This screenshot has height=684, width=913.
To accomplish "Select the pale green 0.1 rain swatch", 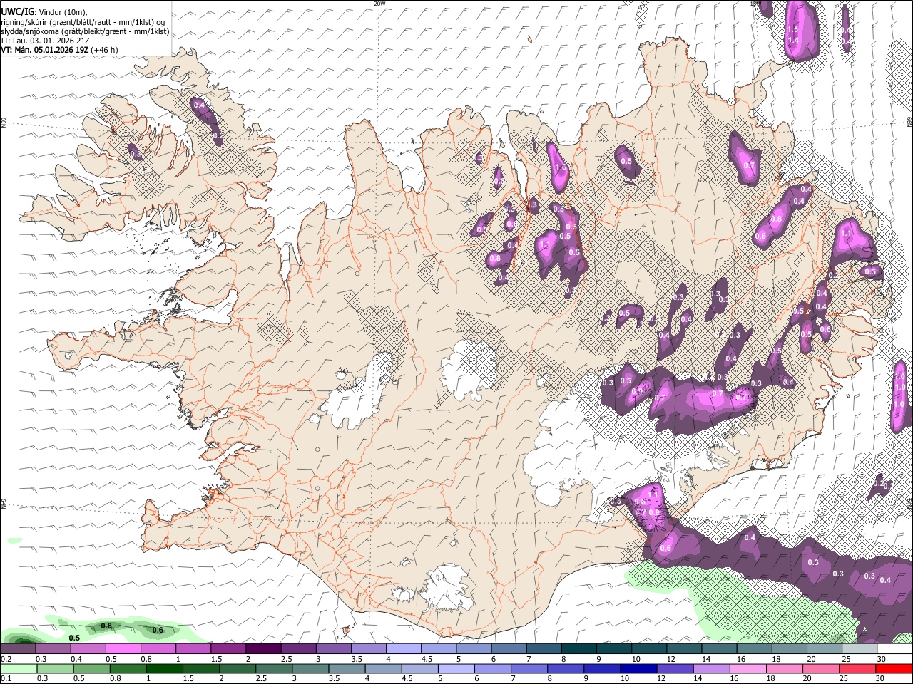I will (18, 668).
